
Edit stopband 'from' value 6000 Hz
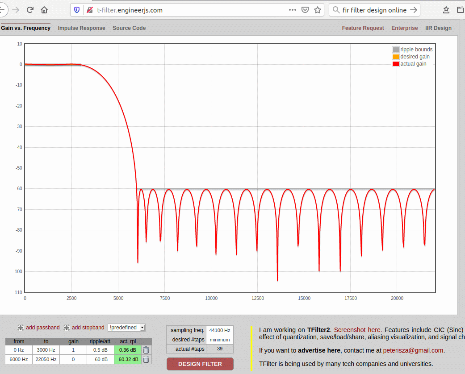(x=19, y=359)
